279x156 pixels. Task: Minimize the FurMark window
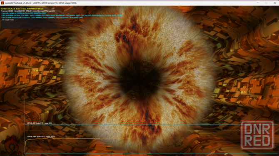tap(257, 3)
